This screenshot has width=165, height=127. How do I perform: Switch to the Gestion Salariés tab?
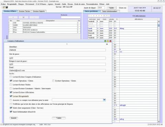tap(39, 11)
